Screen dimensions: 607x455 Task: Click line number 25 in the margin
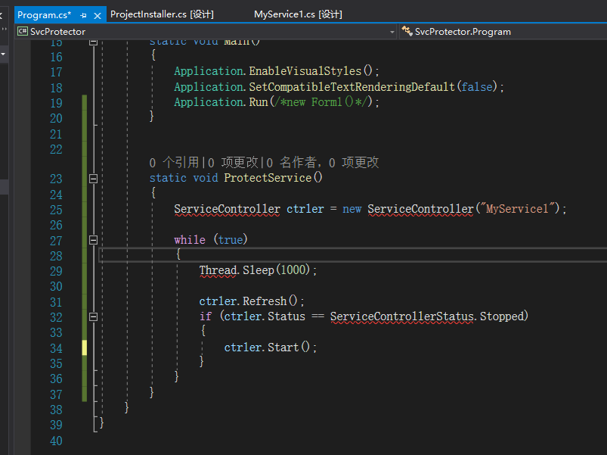55,210
